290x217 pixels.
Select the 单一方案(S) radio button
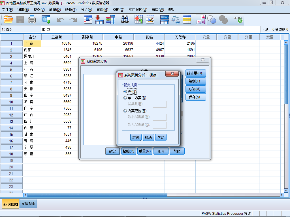pos(125,98)
